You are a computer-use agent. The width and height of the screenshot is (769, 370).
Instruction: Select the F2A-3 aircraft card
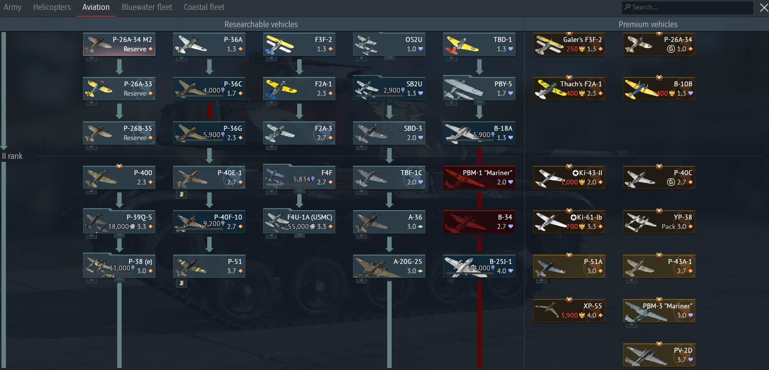[x=299, y=133]
